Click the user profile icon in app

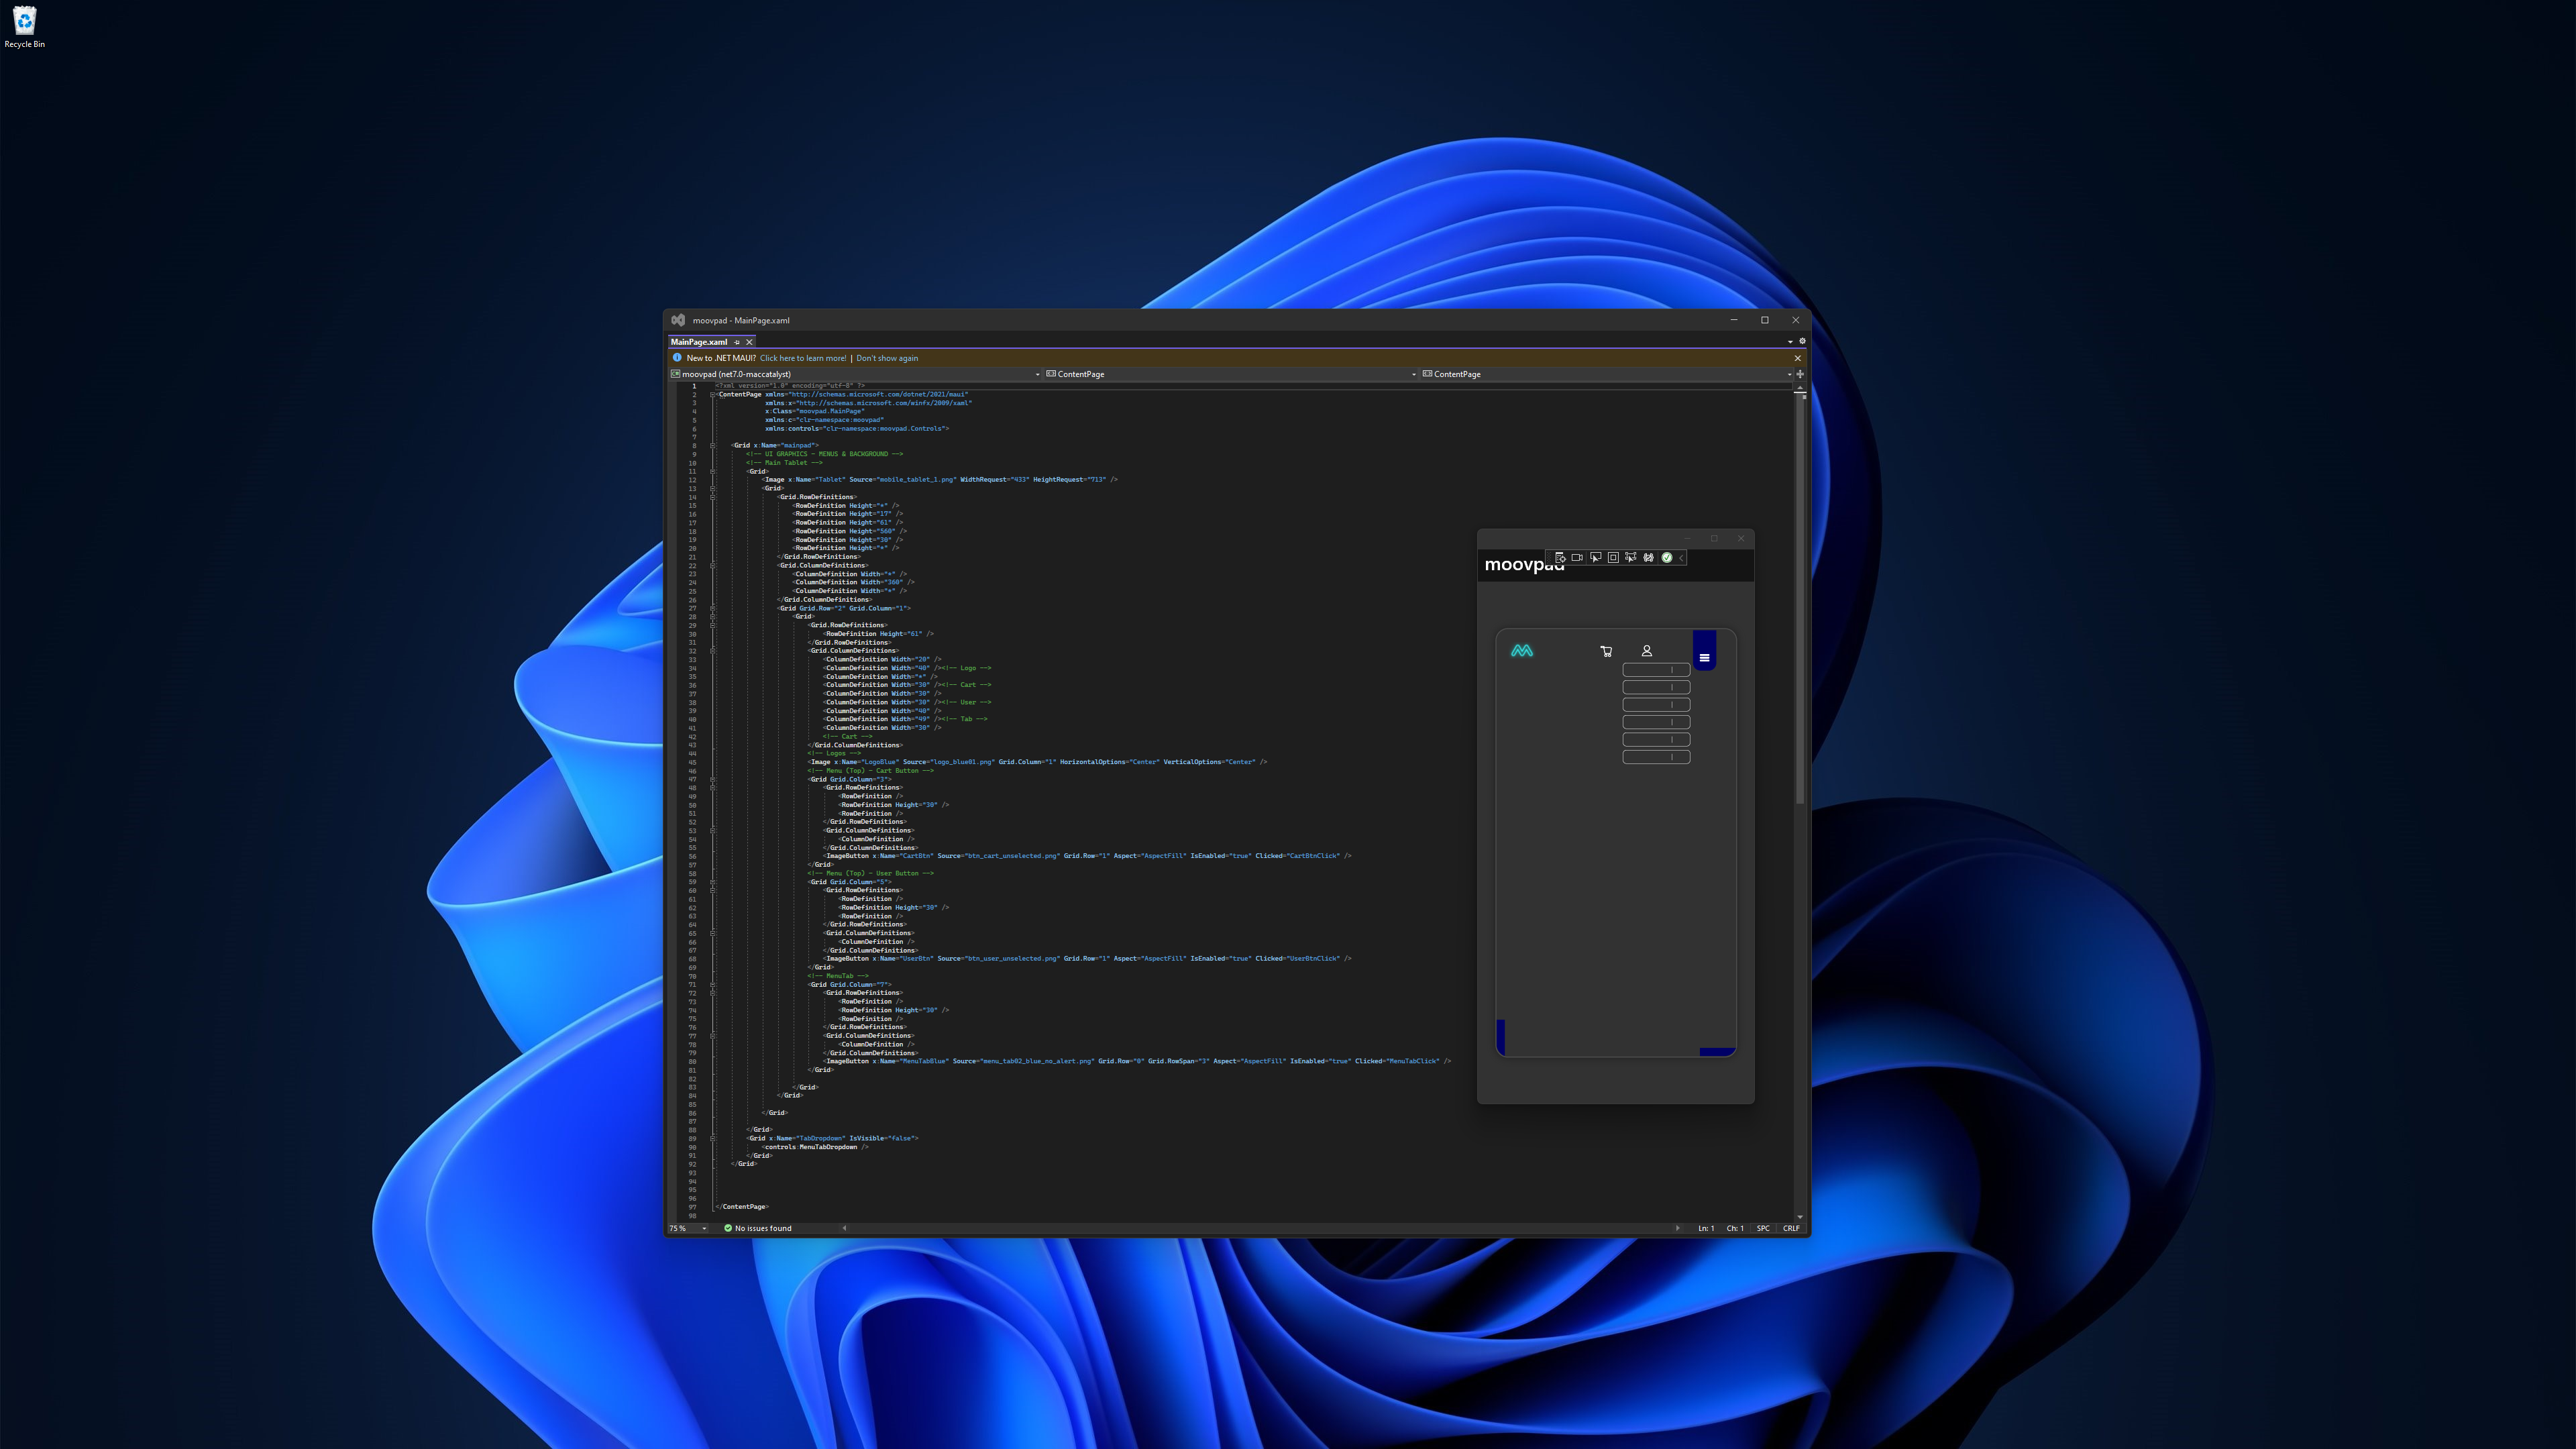[x=1647, y=651]
